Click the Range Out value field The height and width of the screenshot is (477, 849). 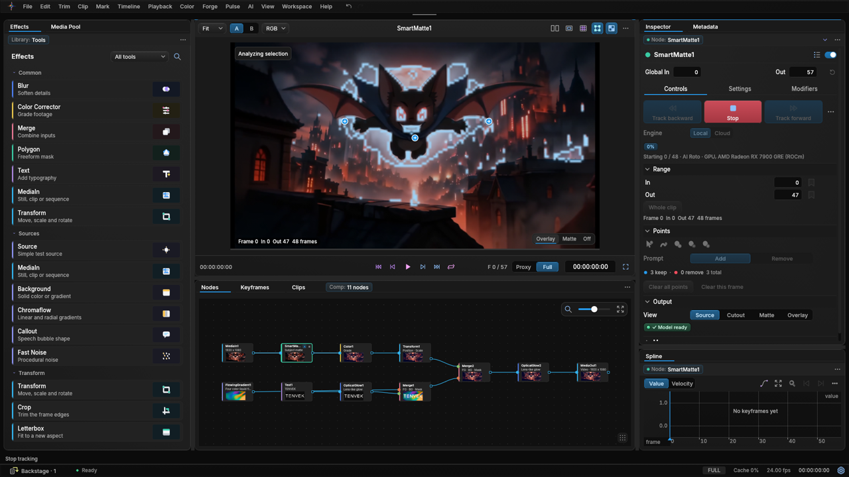787,195
